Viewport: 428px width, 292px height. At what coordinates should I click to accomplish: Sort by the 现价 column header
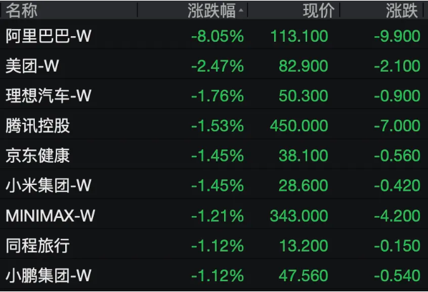point(318,11)
